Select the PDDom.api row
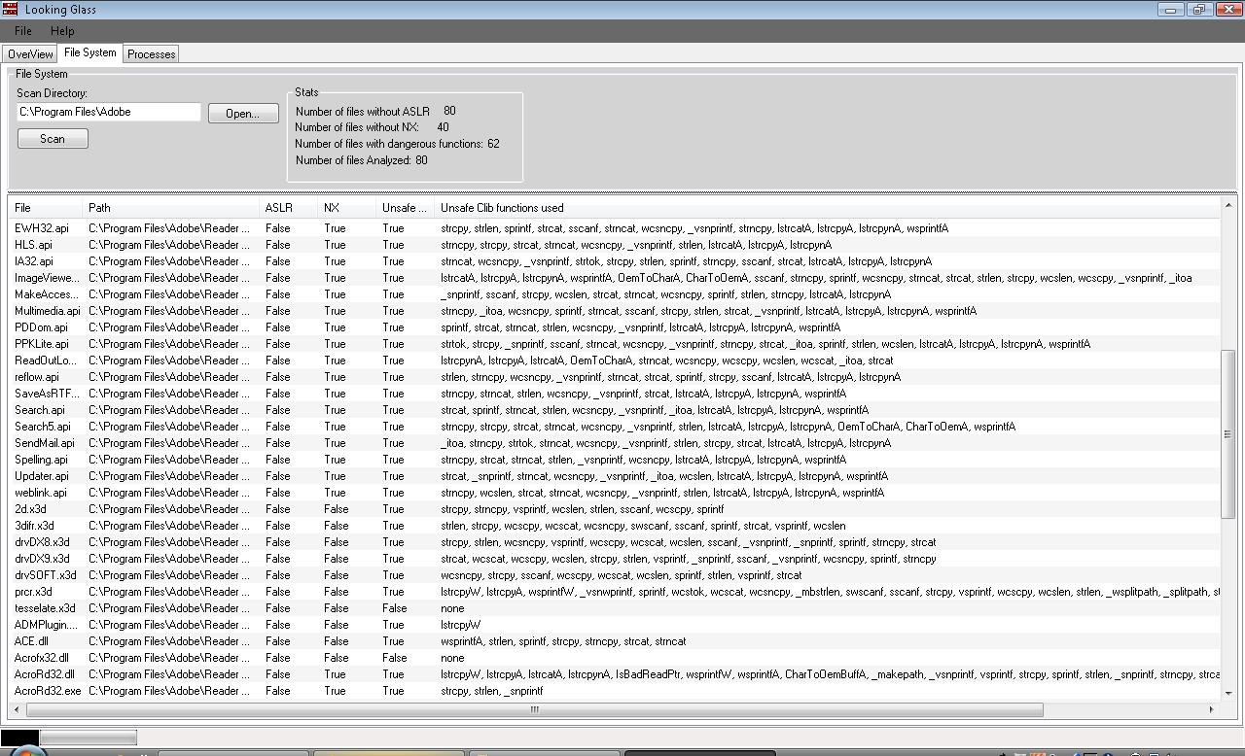1245x756 pixels. coord(615,327)
